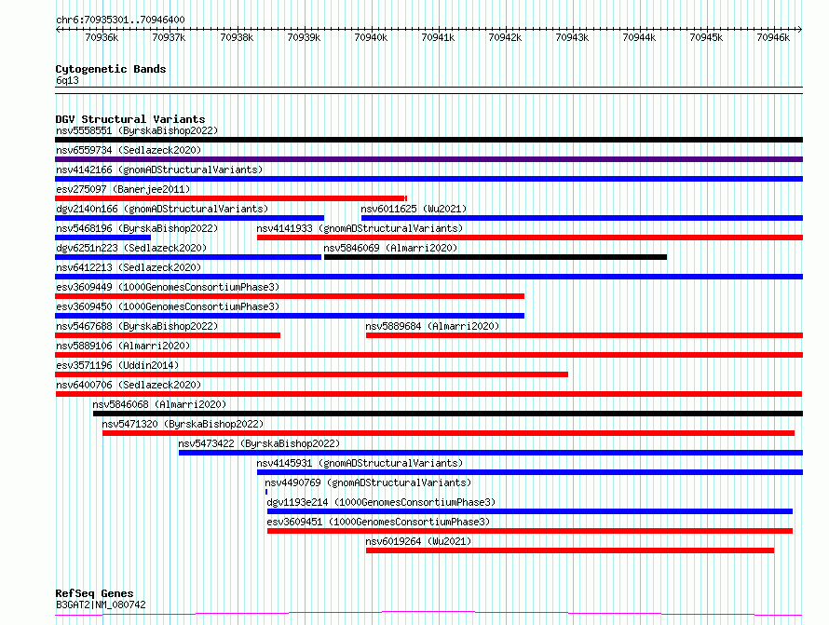Select the red esv3609451 variant bar
The height and width of the screenshot is (625, 829).
[530, 531]
